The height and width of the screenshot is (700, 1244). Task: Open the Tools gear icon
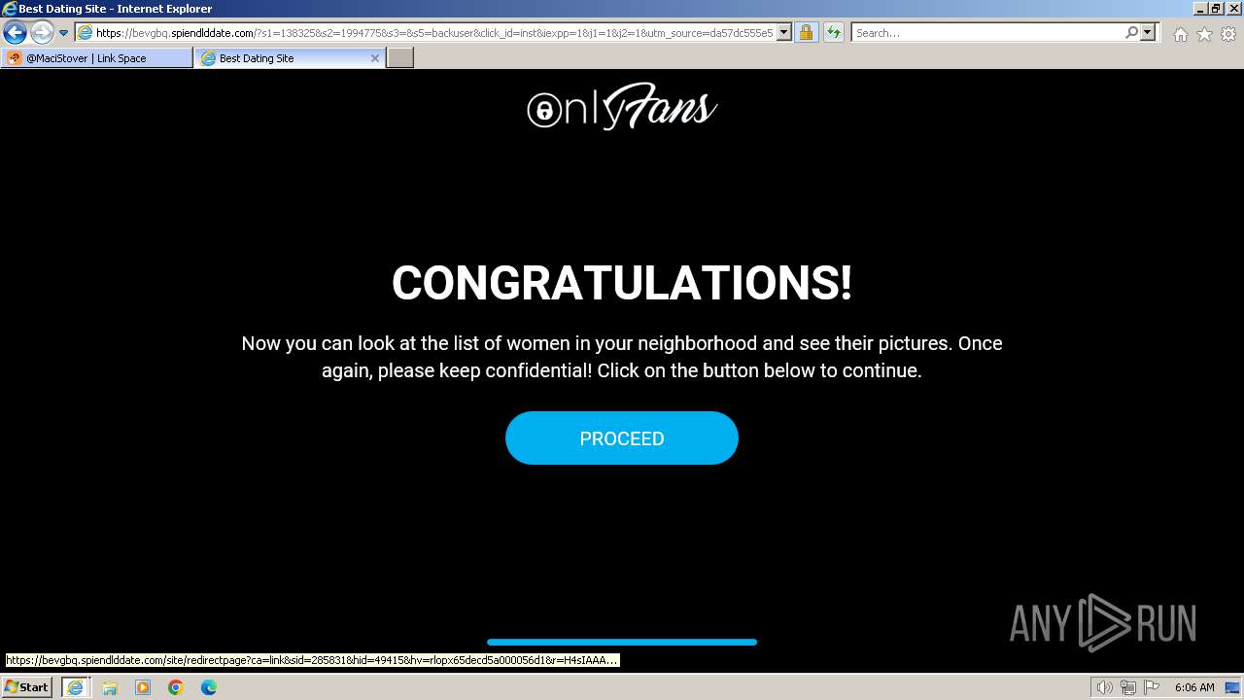click(1228, 34)
